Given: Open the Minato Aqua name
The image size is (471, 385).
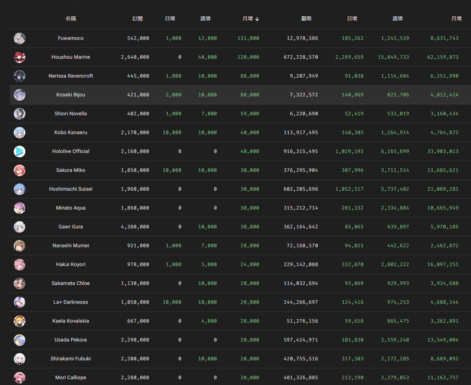Looking at the screenshot, I should tap(71, 208).
